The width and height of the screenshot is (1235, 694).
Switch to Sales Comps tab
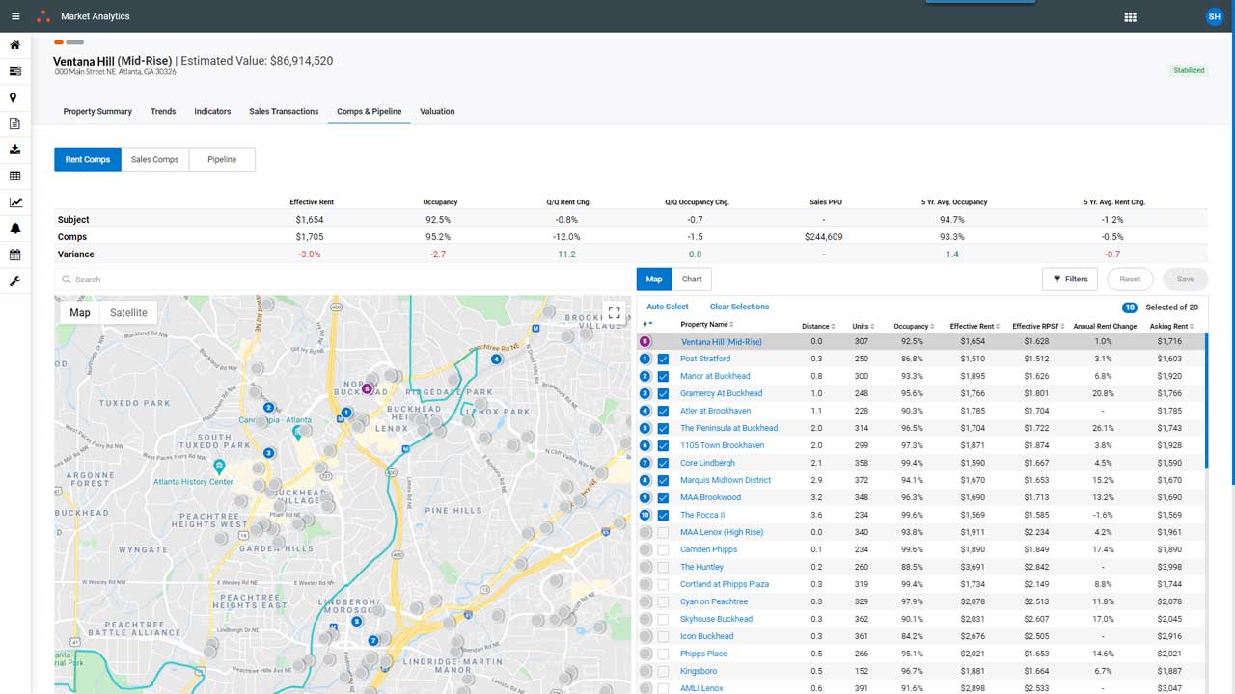[x=154, y=159]
